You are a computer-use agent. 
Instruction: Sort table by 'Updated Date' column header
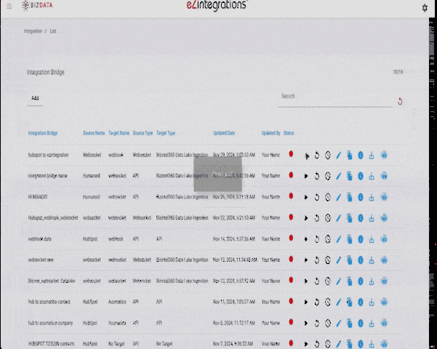point(224,134)
